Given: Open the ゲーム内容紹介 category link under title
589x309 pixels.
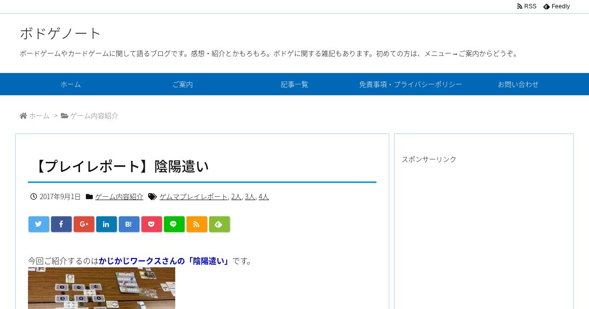Looking at the screenshot, I should [x=119, y=197].
